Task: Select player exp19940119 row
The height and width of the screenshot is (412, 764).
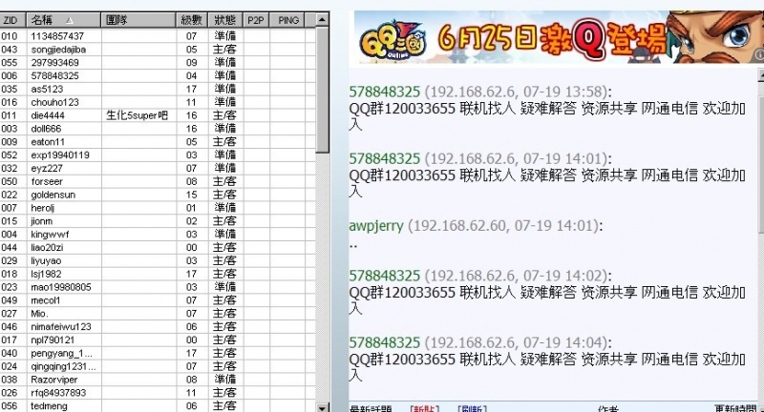Action: tap(158, 154)
